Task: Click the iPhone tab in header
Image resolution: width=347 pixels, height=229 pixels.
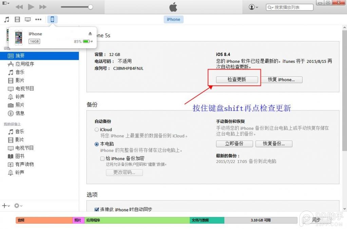Action: (174, 19)
